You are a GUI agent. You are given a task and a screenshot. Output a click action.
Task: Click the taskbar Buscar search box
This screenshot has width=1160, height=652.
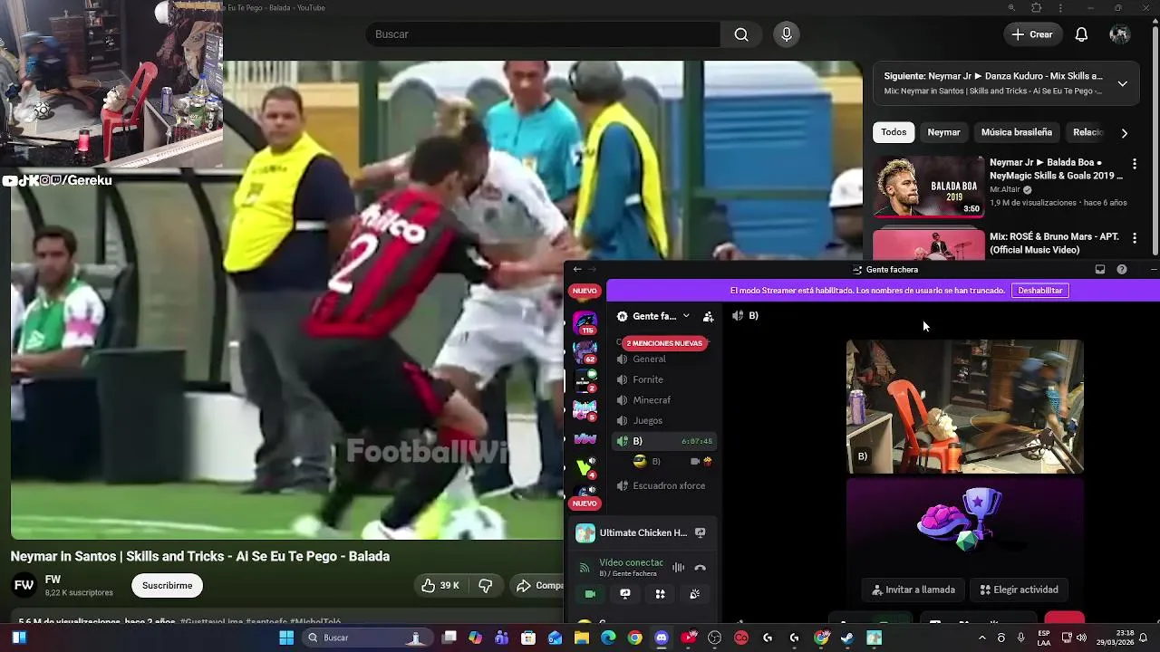(368, 638)
